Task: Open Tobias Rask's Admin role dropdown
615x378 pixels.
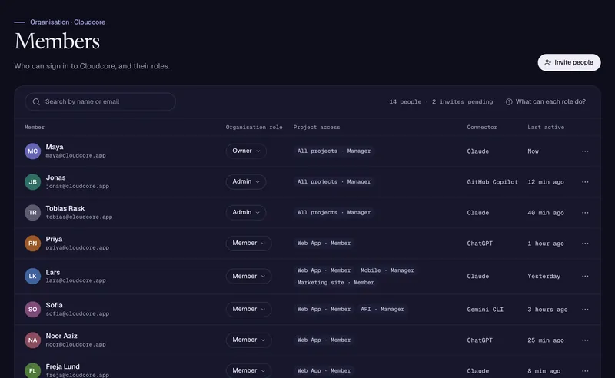Action: tap(246, 212)
